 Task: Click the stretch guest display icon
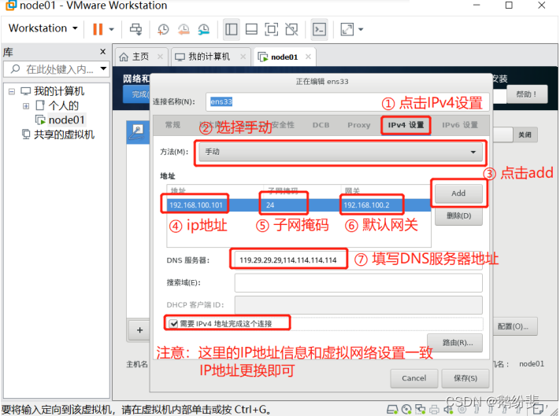pyautogui.click(x=347, y=29)
